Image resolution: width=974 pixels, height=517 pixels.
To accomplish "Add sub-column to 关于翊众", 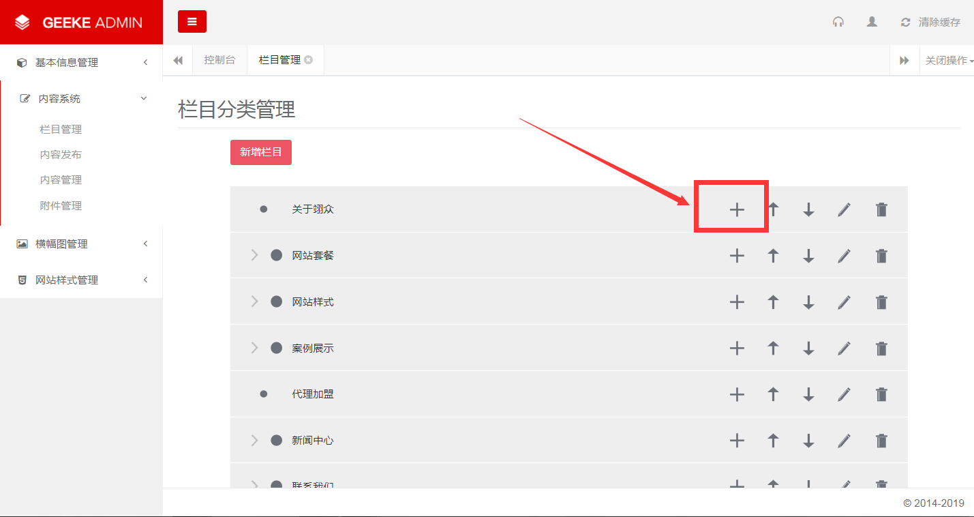I will click(737, 209).
